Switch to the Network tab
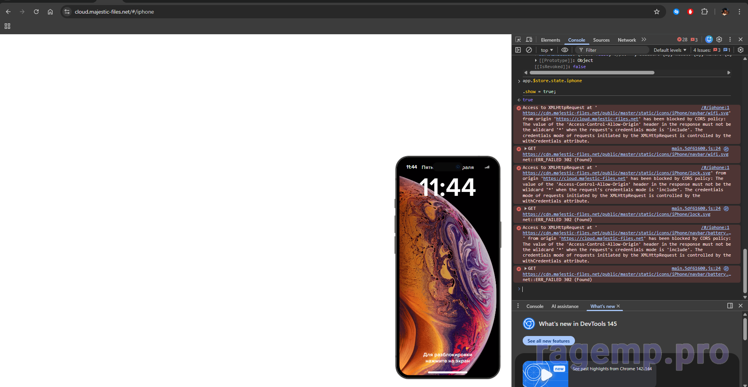This screenshot has width=748, height=387. (626, 40)
